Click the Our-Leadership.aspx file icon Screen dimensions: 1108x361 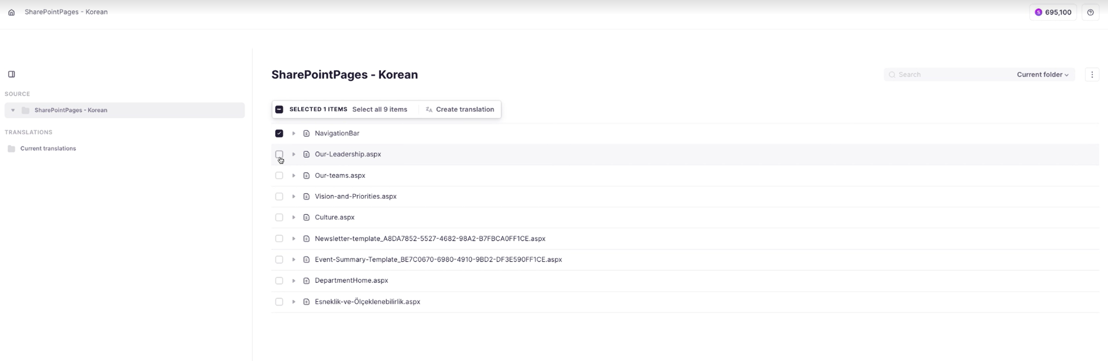click(x=306, y=154)
